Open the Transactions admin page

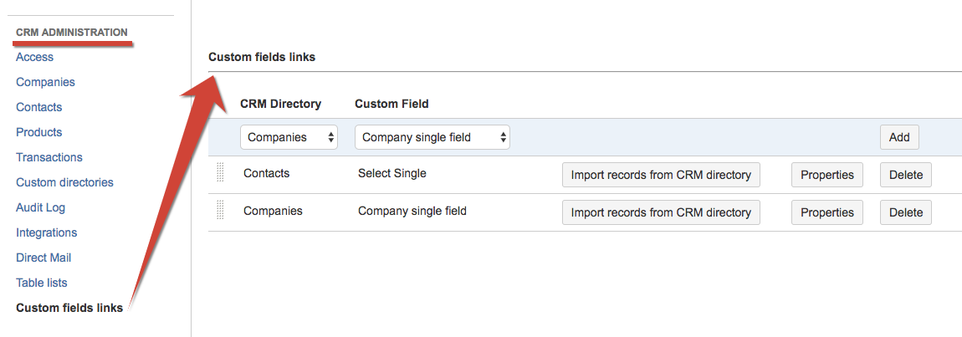pyautogui.click(x=49, y=157)
